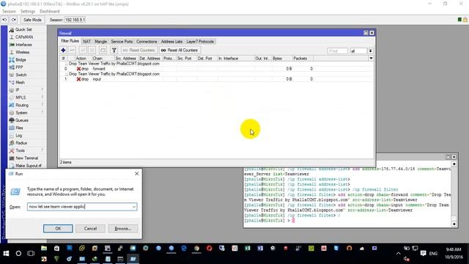Switch to the Service Ports tab
The image size is (469, 264).
point(122,41)
